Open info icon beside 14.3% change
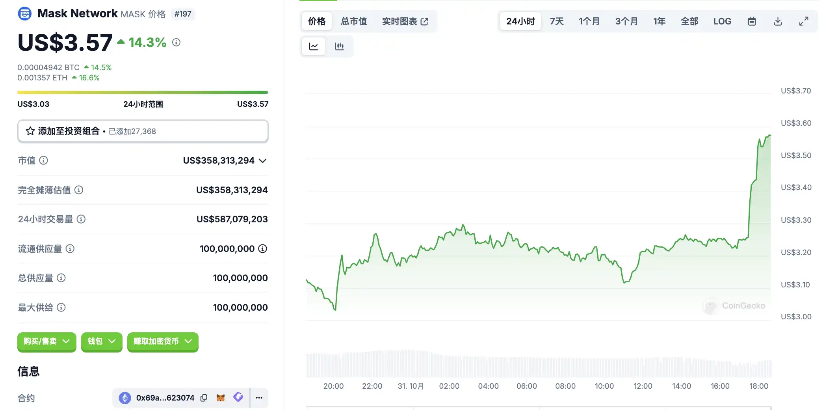Image resolution: width=825 pixels, height=410 pixels. (177, 42)
